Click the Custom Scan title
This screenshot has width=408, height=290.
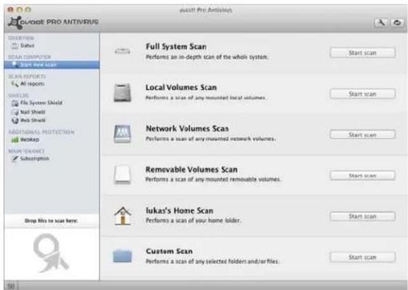click(x=170, y=251)
